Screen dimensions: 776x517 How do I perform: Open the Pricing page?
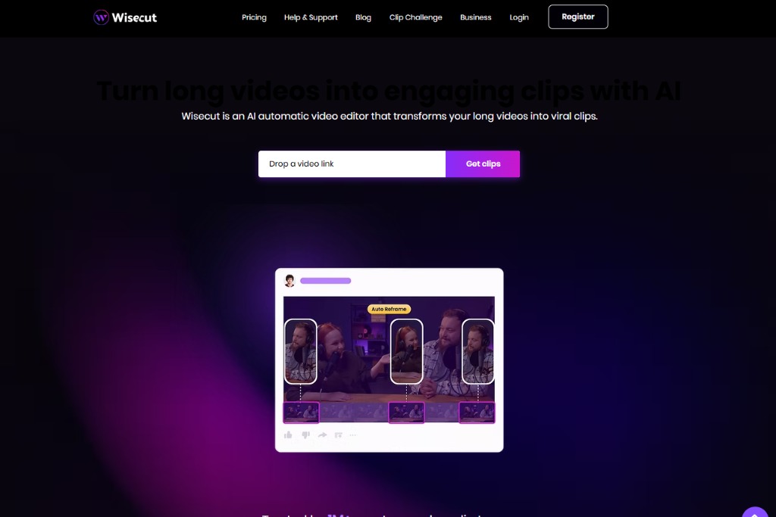(254, 17)
